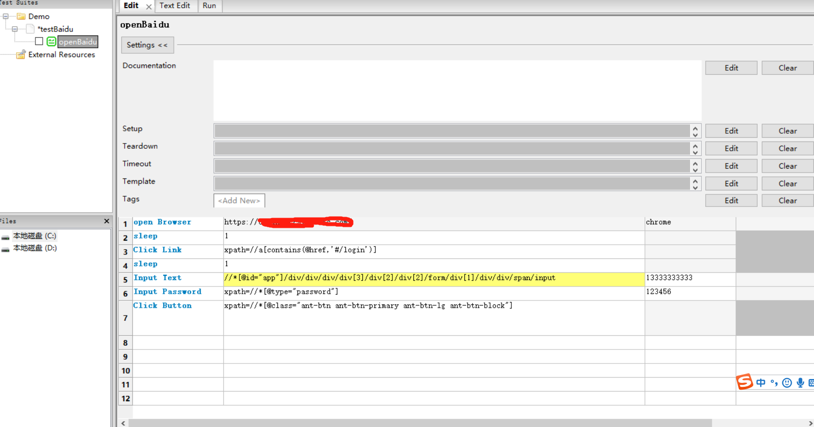Click Edit button for Timeout
814x427 pixels.
click(731, 166)
